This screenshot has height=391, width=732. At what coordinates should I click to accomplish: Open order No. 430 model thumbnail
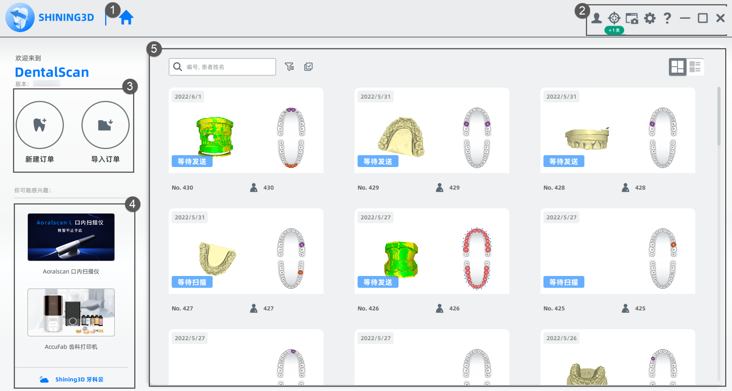[215, 137]
